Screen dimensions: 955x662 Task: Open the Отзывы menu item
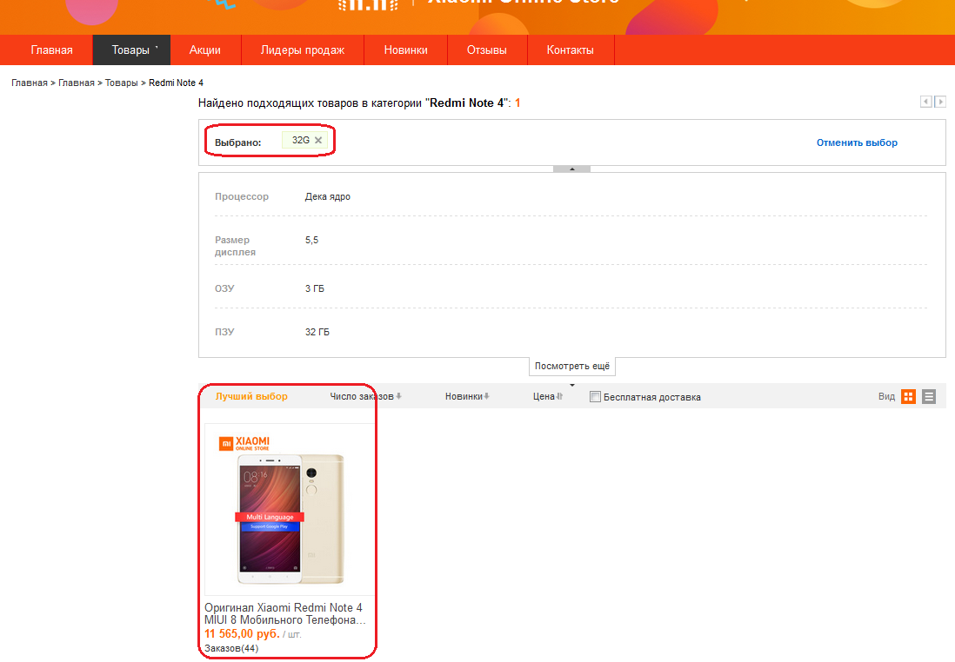[x=487, y=50]
